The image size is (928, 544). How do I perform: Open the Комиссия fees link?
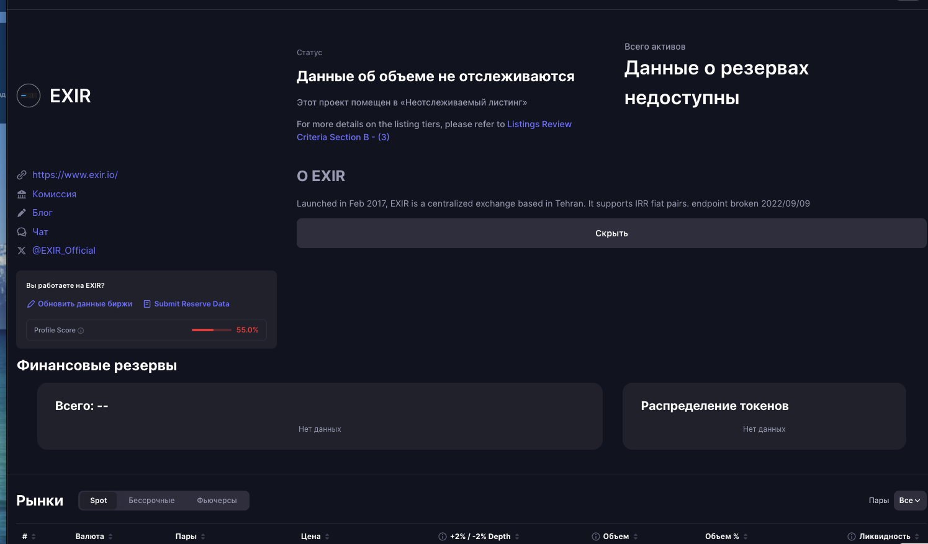pos(54,194)
